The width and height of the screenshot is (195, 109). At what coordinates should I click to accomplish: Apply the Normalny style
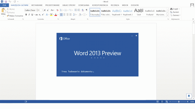95,12
